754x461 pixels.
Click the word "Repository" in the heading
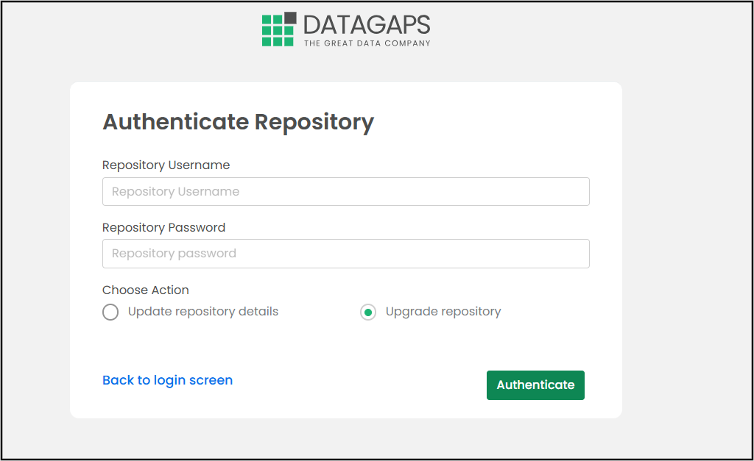(x=314, y=121)
